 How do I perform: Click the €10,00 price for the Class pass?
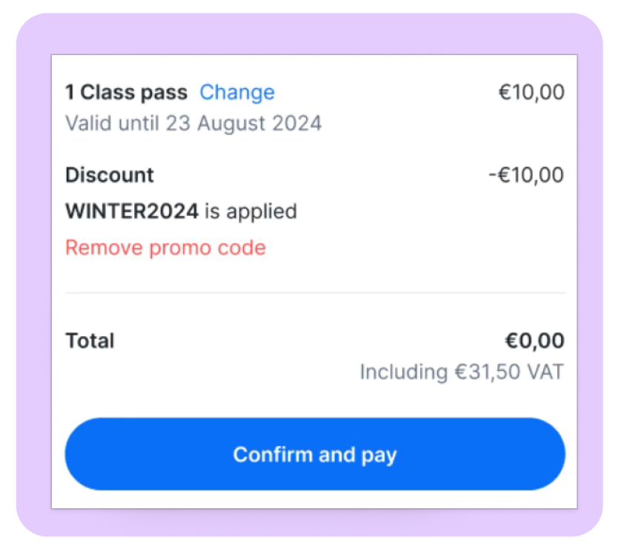(531, 92)
